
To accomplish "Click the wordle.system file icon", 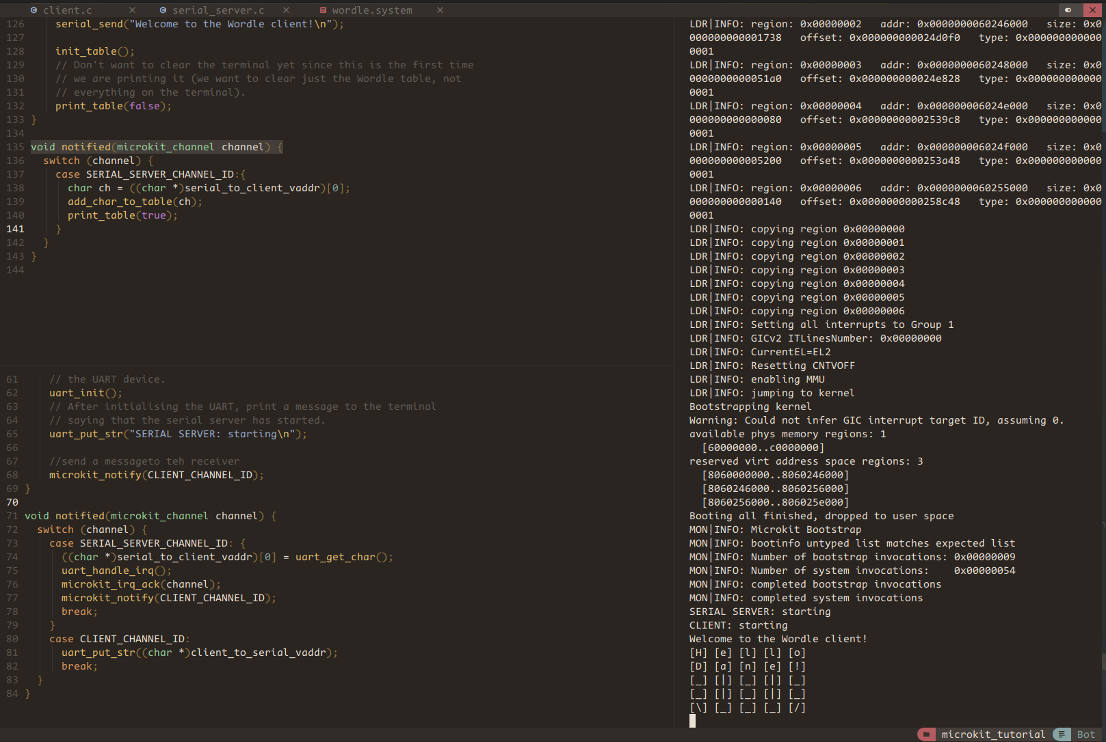I will [323, 10].
